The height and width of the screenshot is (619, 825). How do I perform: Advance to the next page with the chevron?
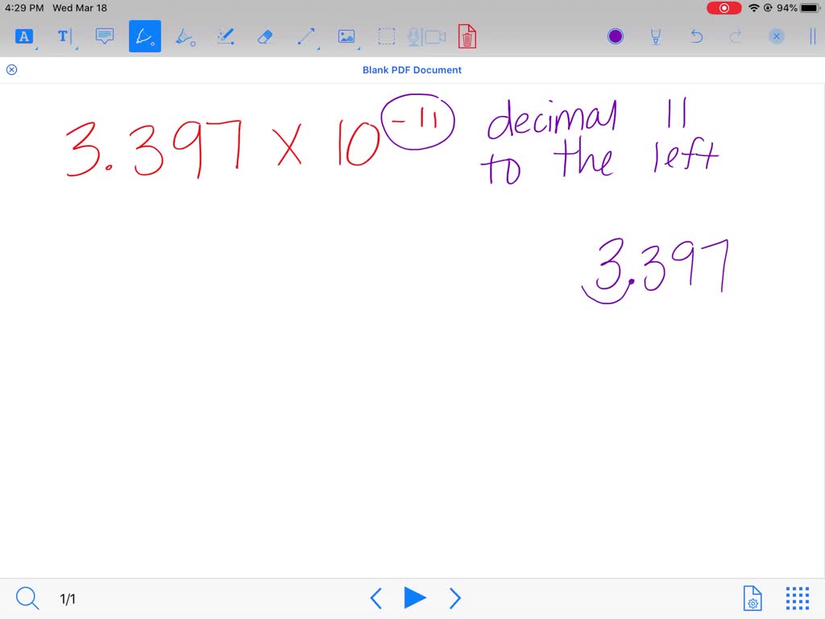pyautogui.click(x=454, y=598)
